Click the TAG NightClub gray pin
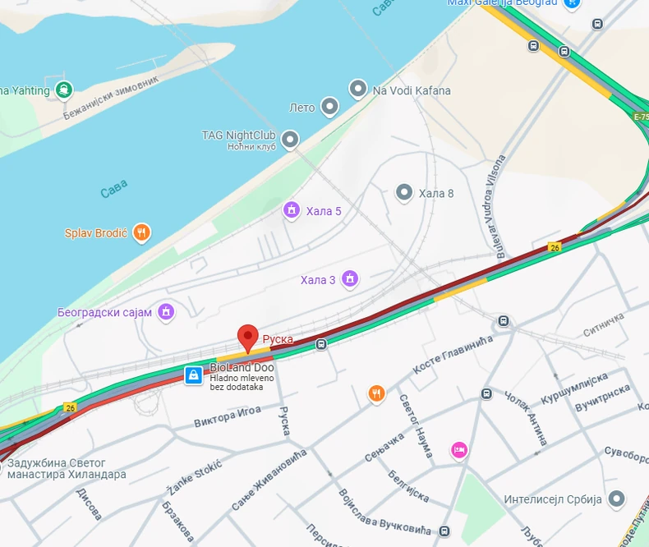 pyautogui.click(x=290, y=140)
